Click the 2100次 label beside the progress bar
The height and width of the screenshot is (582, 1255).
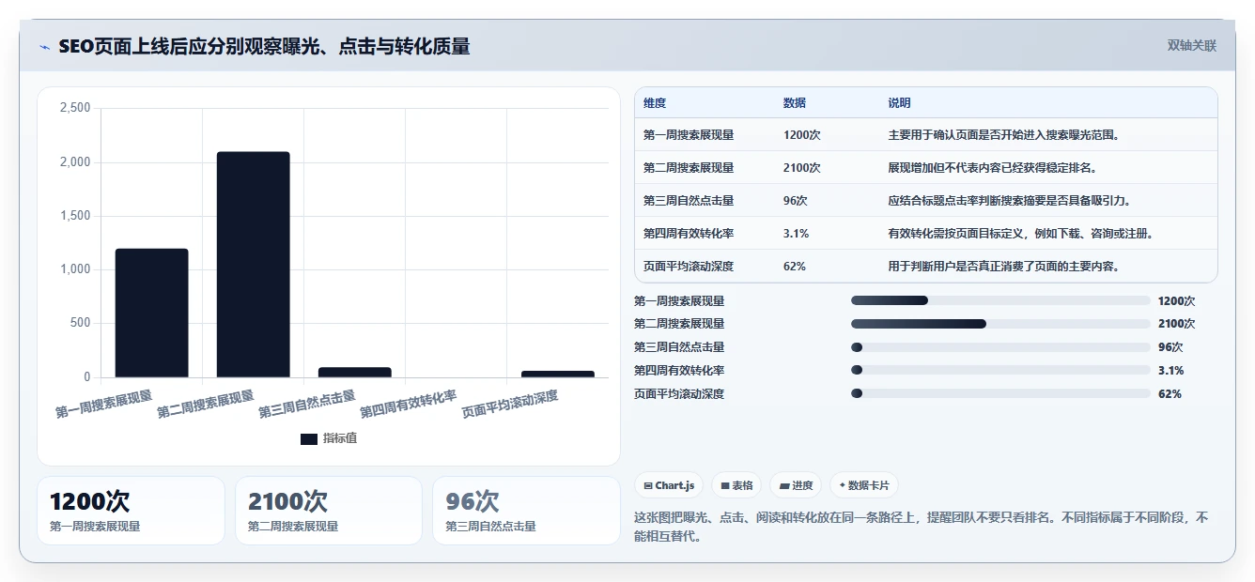point(1176,324)
